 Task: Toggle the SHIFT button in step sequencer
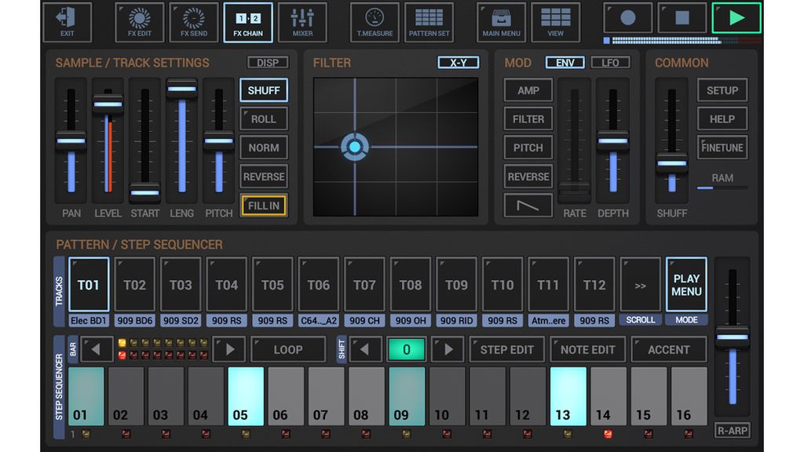(x=343, y=349)
